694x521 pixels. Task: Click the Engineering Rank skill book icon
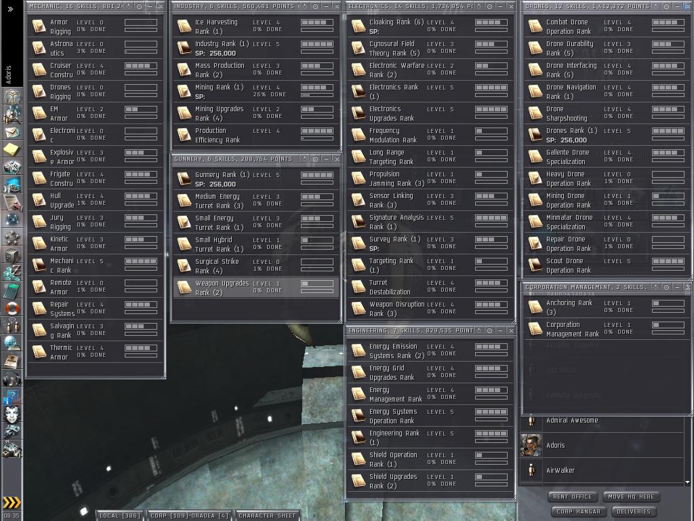click(x=359, y=438)
